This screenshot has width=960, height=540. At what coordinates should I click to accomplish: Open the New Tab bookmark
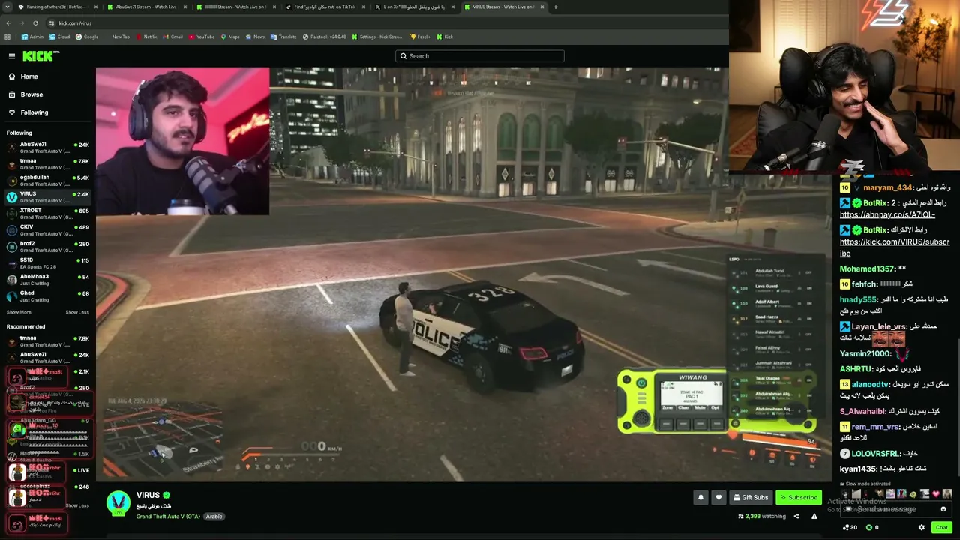tap(121, 37)
